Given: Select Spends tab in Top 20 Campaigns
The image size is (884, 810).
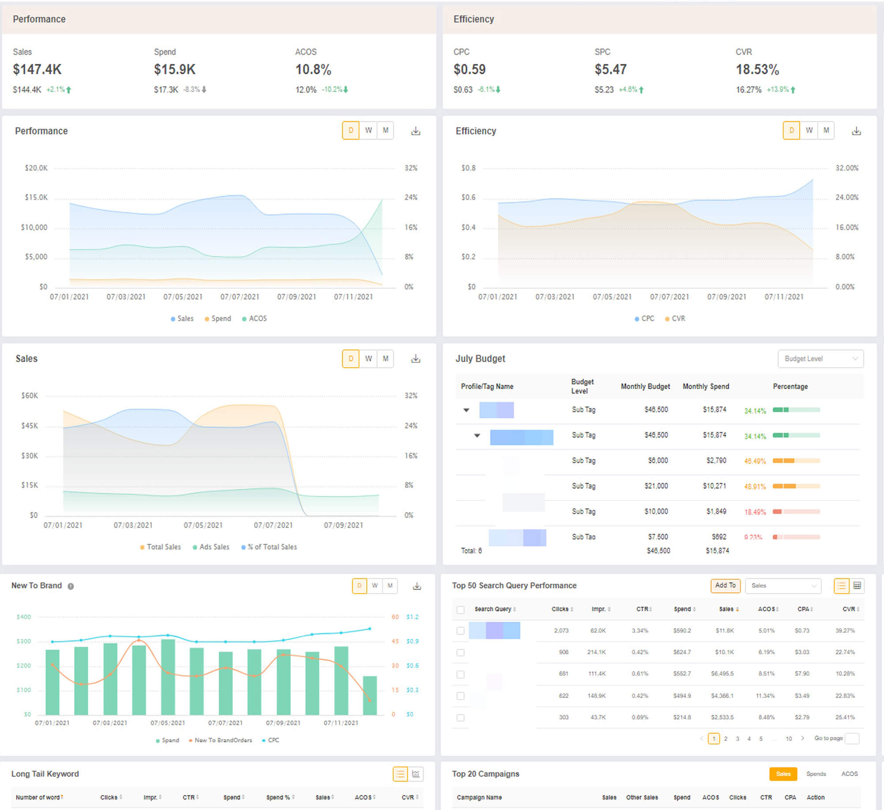Looking at the screenshot, I should pyautogui.click(x=816, y=774).
